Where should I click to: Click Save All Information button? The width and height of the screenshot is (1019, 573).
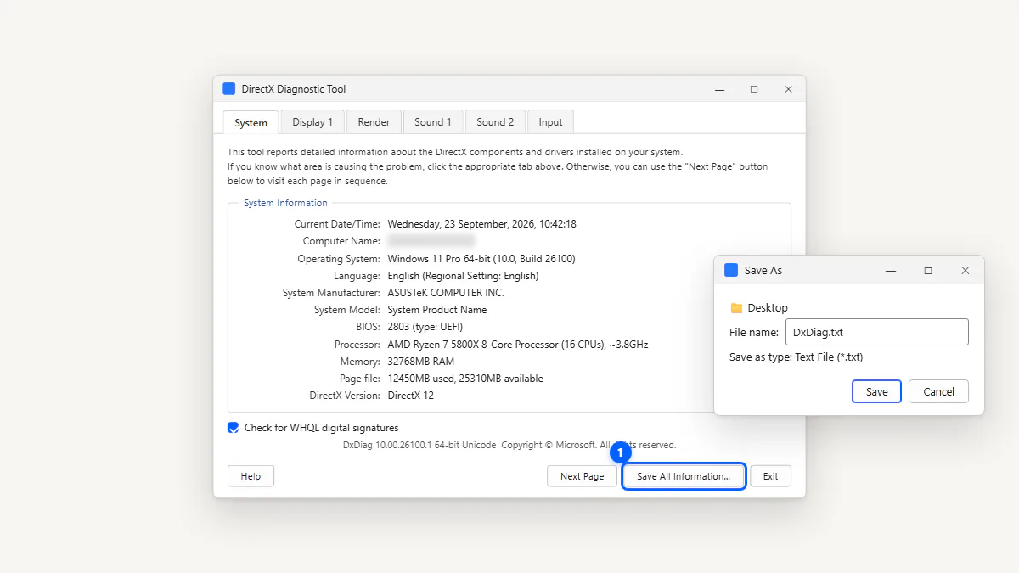(684, 476)
